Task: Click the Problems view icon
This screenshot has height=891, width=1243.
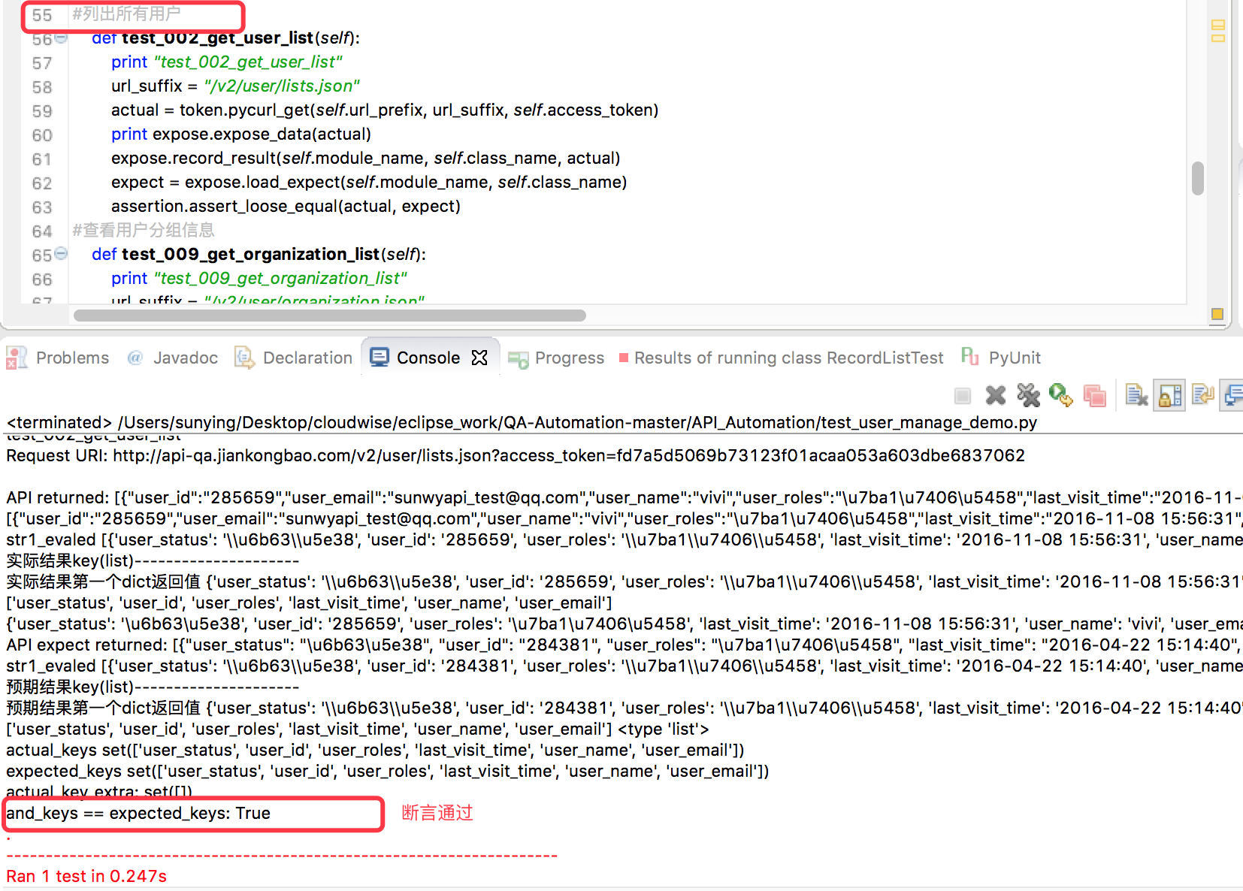Action: point(17,358)
